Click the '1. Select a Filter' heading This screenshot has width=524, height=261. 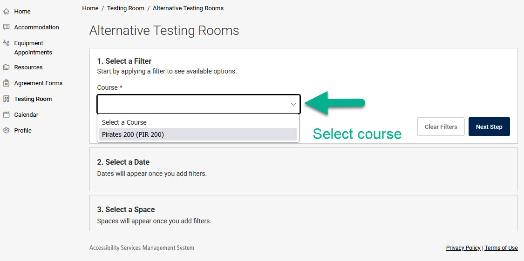[124, 61]
